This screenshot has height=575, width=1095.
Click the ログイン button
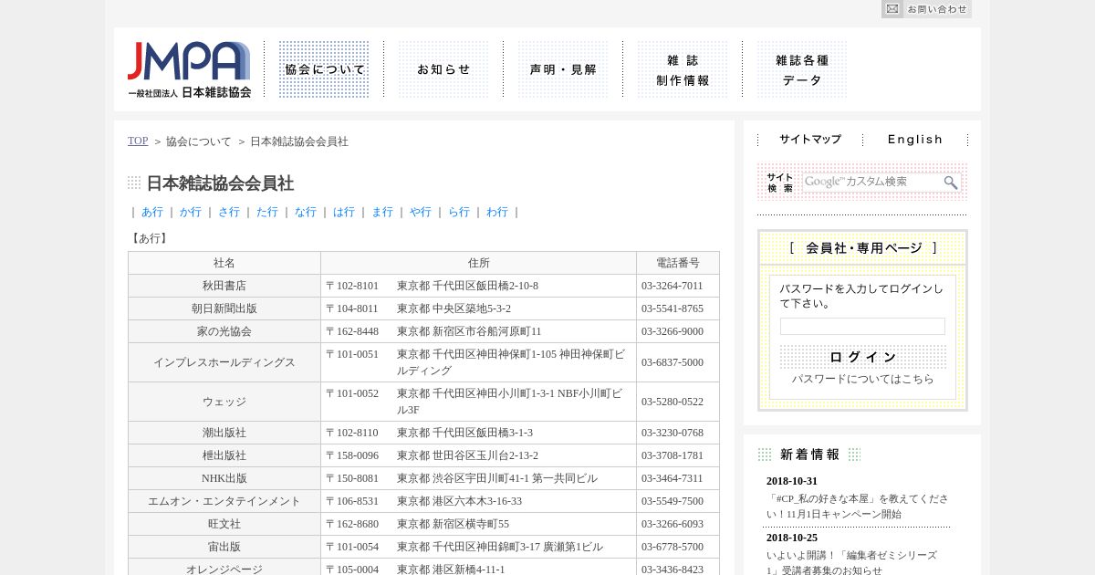pos(862,357)
